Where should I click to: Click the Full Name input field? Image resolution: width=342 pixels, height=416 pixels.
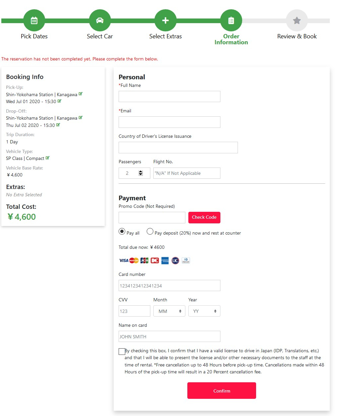pos(169,96)
